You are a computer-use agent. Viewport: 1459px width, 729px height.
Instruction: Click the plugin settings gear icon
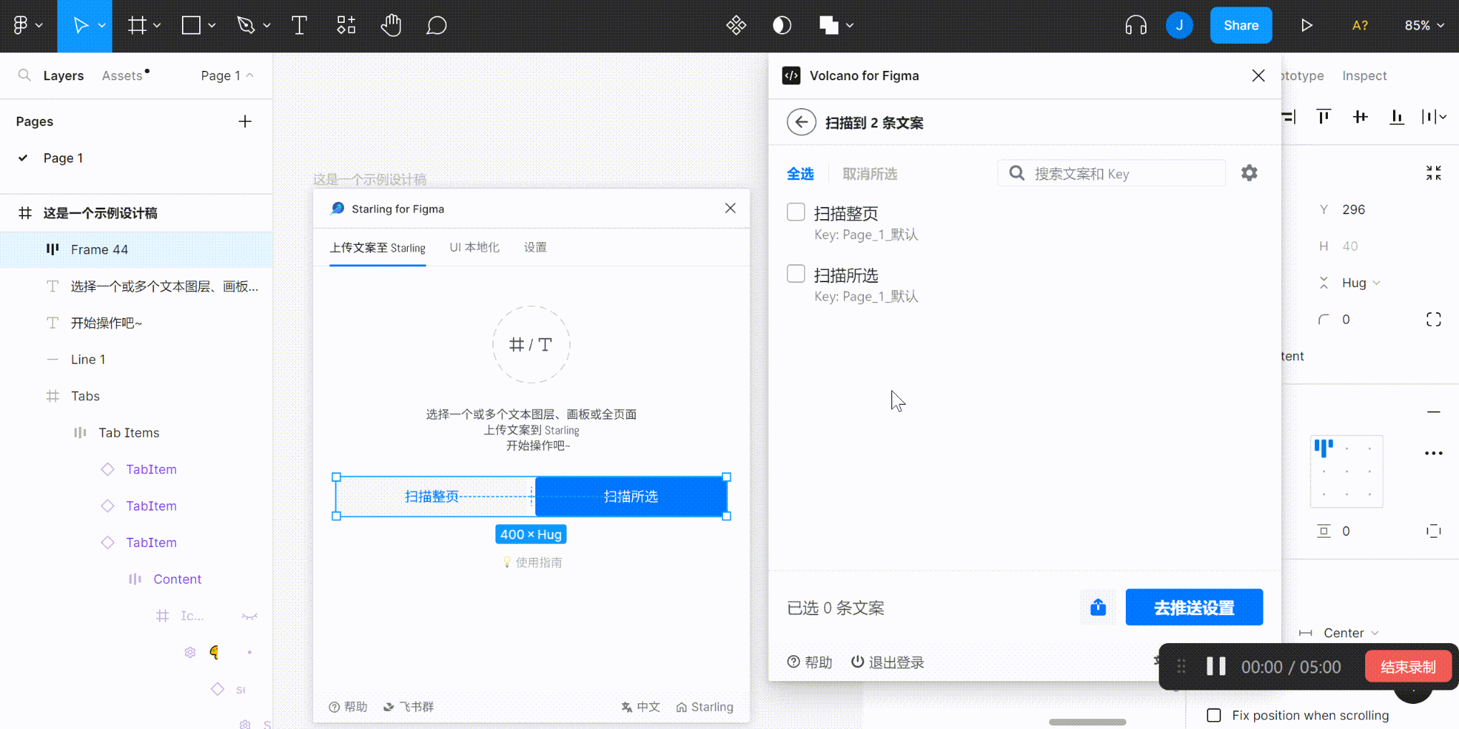click(1249, 173)
